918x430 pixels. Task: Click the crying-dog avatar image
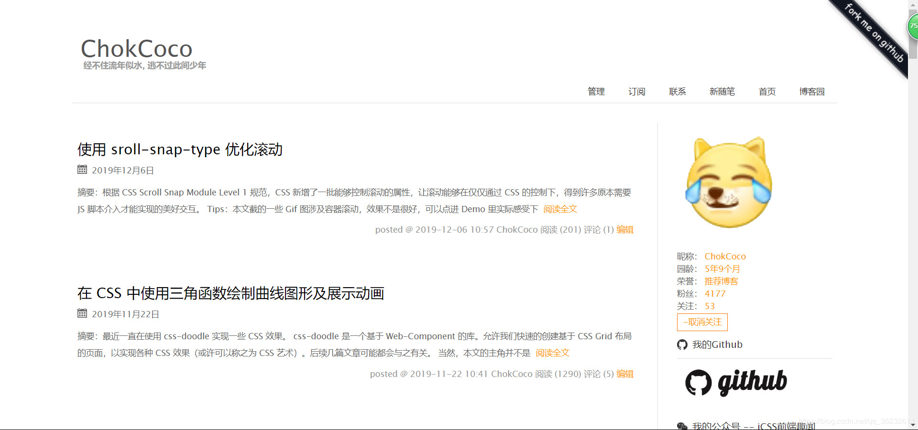(x=728, y=182)
